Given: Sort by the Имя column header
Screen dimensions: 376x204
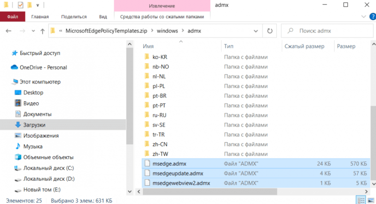Looking at the screenshot, I should 148,46.
